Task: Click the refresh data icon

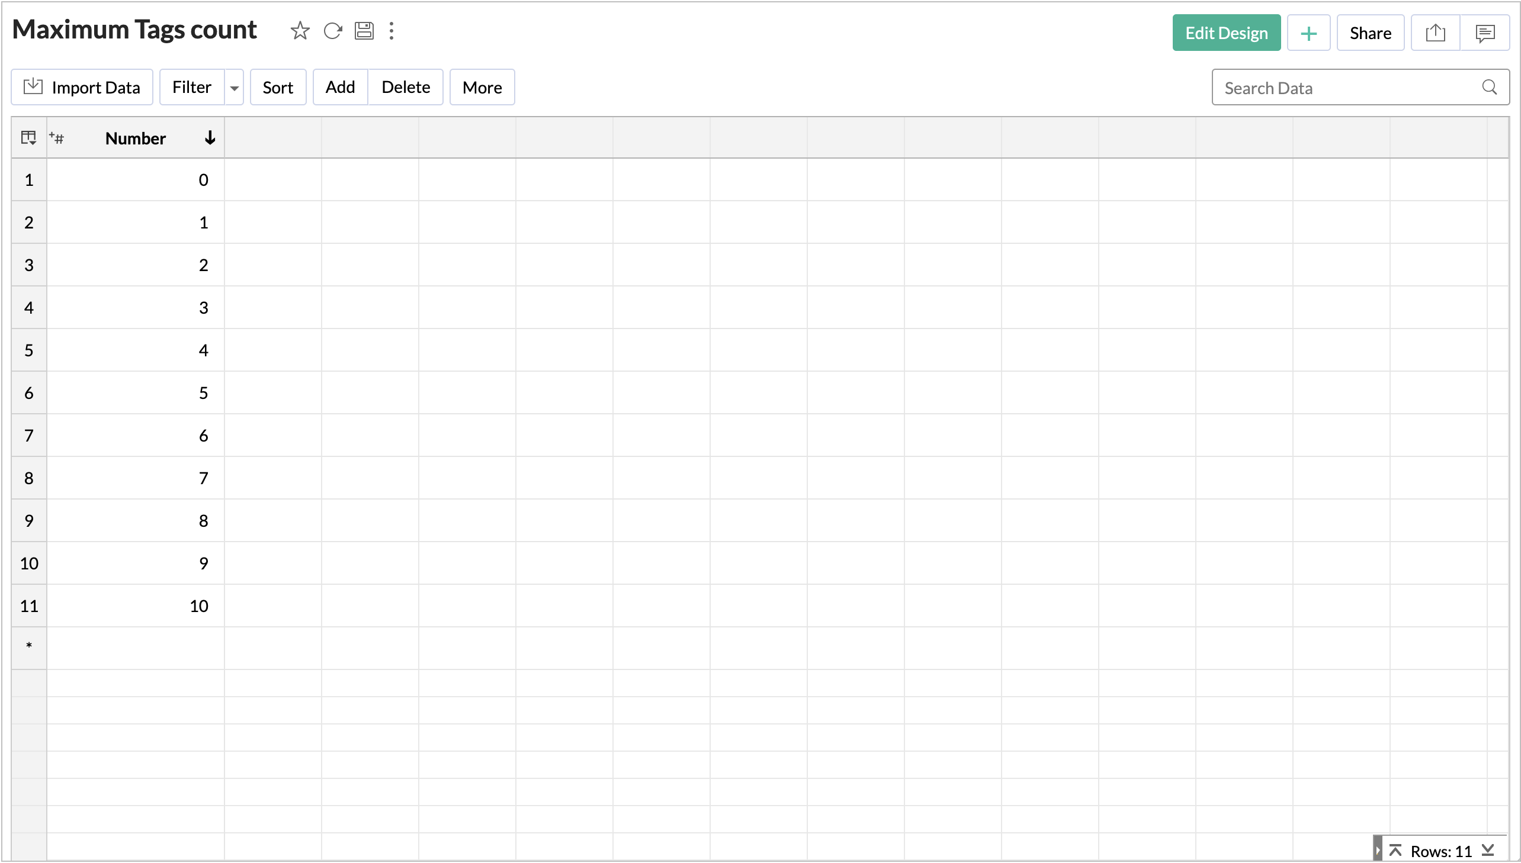Action: tap(333, 31)
